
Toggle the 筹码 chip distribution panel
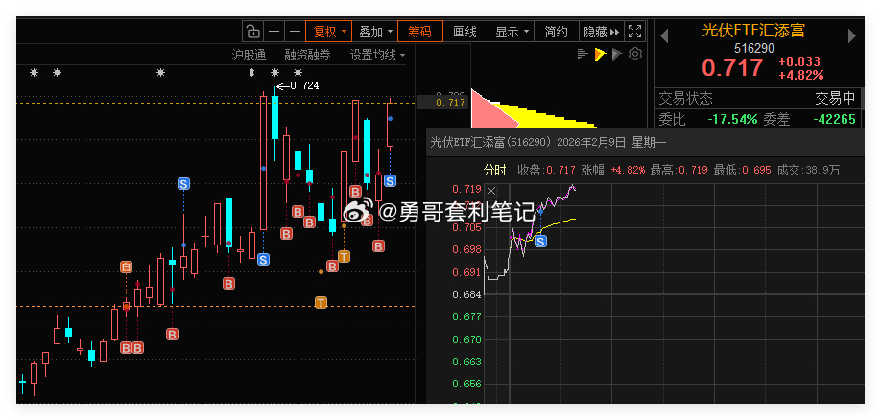pos(419,32)
